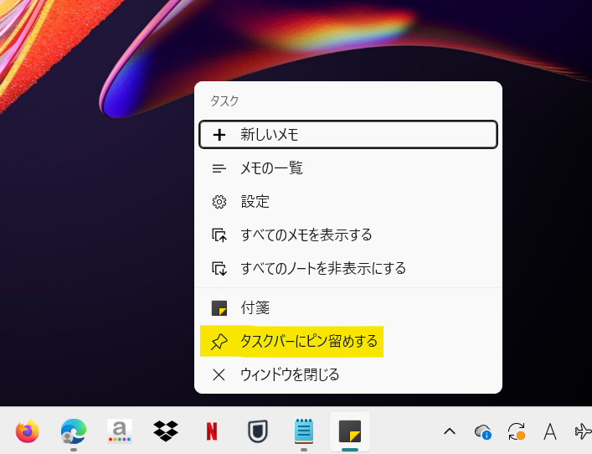This screenshot has width=592, height=454.
Task: Toggle the IME input mode A indicator
Action: [549, 431]
